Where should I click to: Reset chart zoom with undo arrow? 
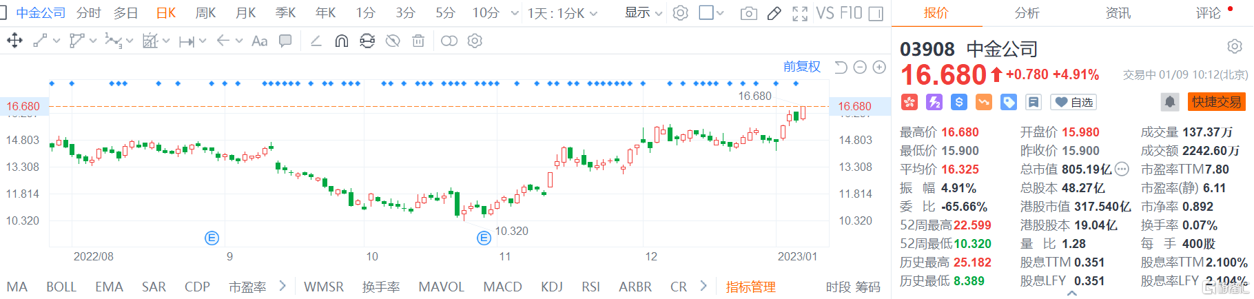coord(841,67)
